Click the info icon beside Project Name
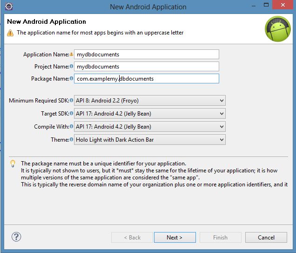The height and width of the screenshot is (253, 296). tap(71, 66)
